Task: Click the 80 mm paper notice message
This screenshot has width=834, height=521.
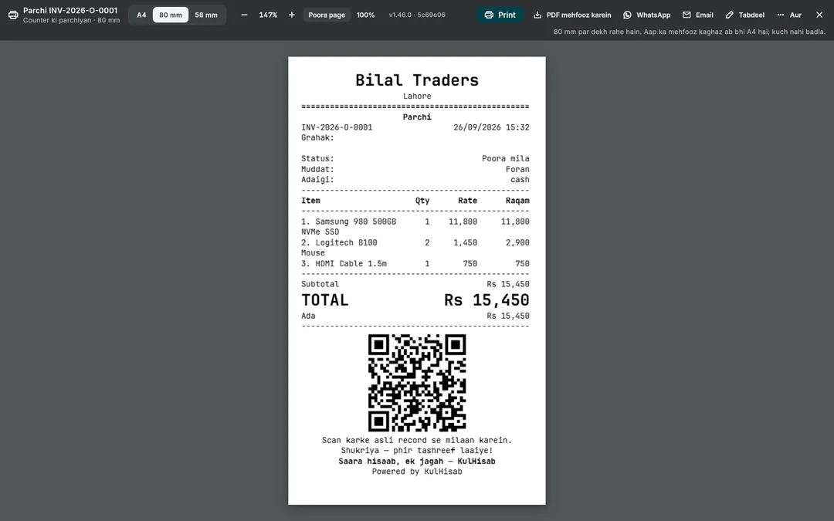Action: pos(690,32)
